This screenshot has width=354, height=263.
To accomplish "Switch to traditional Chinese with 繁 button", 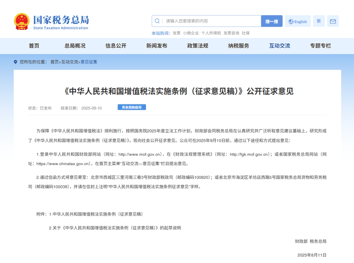I will coord(319,21).
